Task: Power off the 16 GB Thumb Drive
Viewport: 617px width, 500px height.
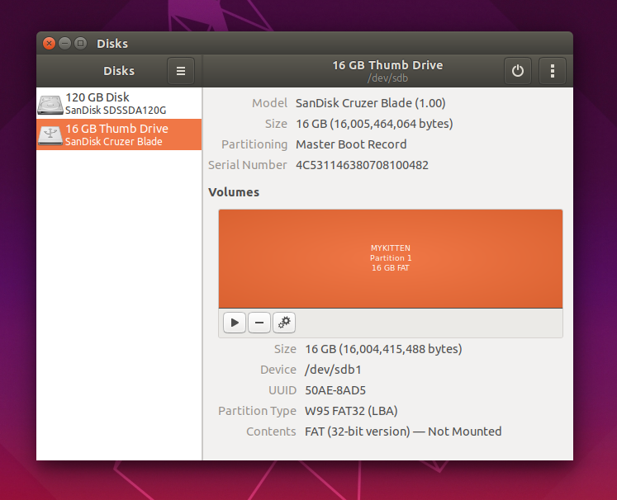Action: [x=517, y=71]
